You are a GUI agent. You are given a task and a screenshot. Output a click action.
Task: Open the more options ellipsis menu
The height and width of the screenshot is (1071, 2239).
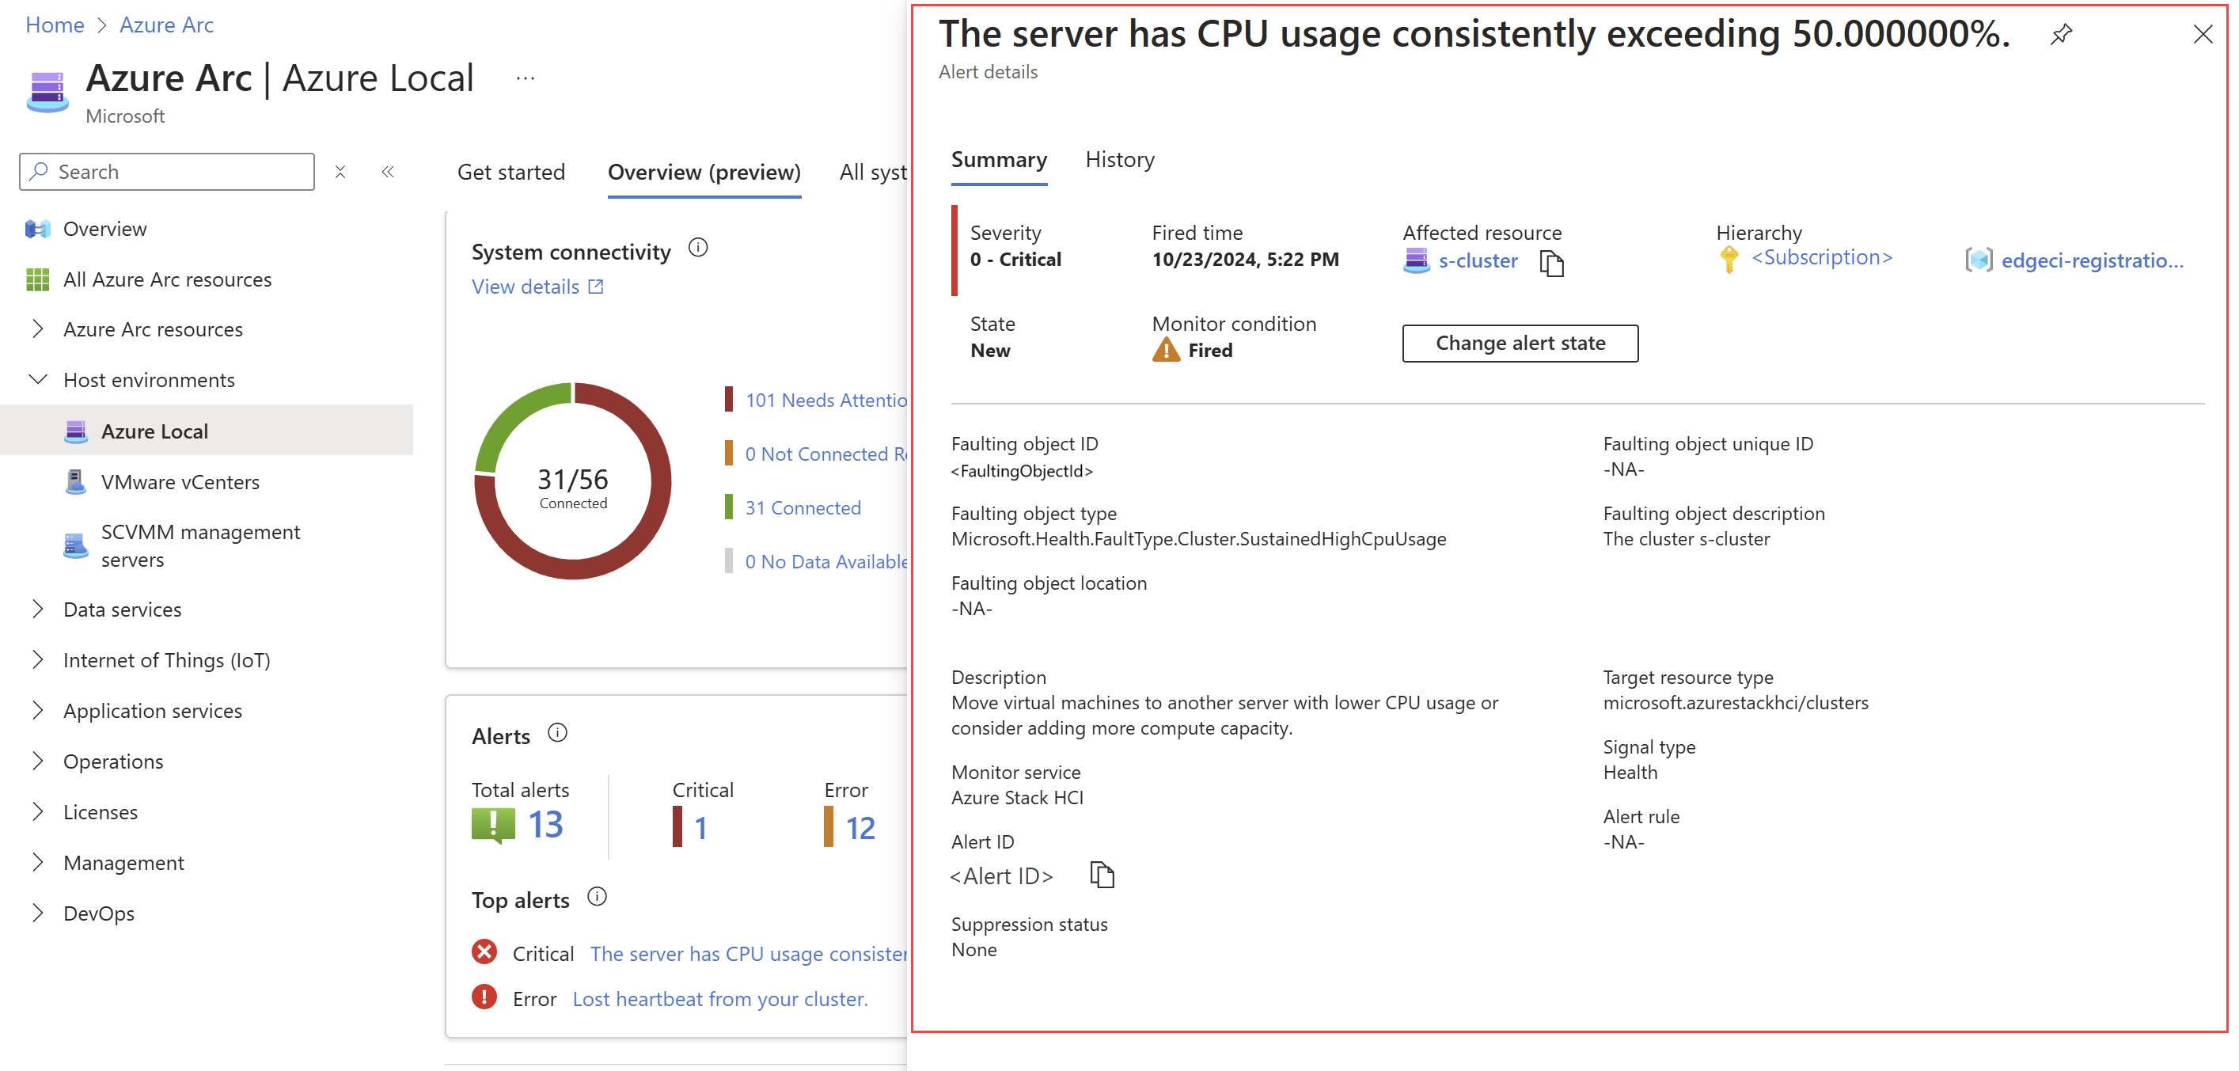click(525, 78)
